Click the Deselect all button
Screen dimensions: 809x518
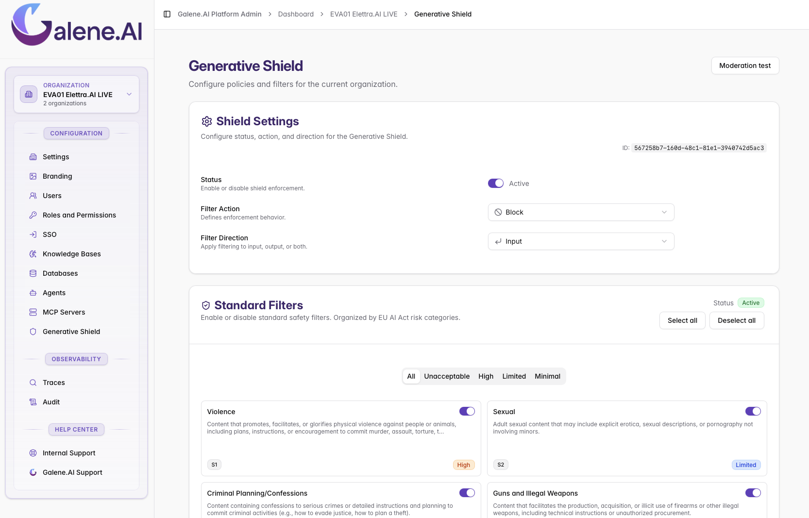(736, 320)
